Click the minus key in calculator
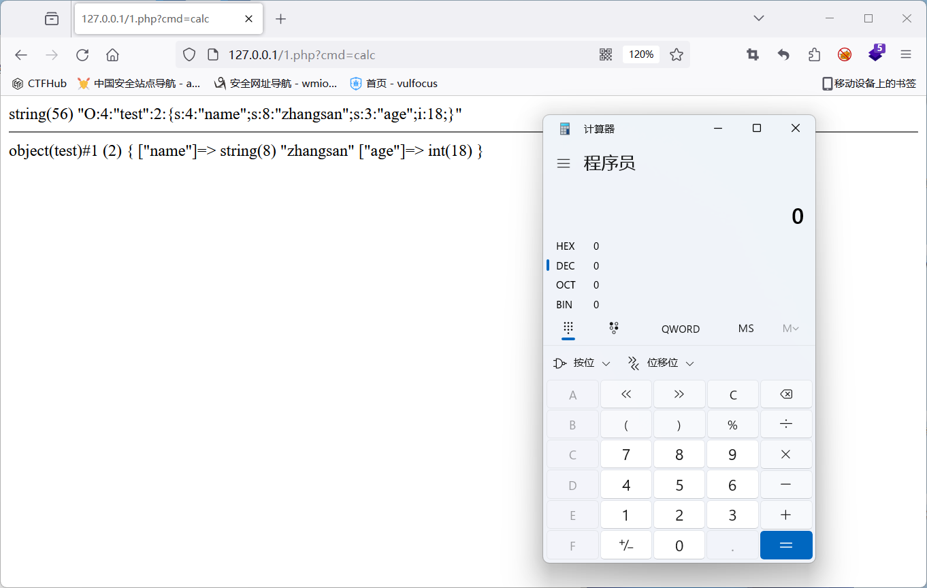The height and width of the screenshot is (588, 927). [x=786, y=485]
